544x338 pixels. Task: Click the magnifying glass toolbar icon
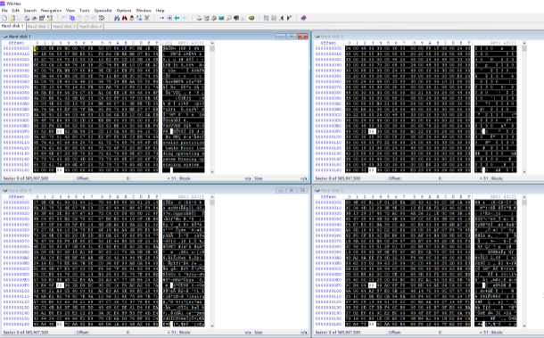click(x=229, y=18)
